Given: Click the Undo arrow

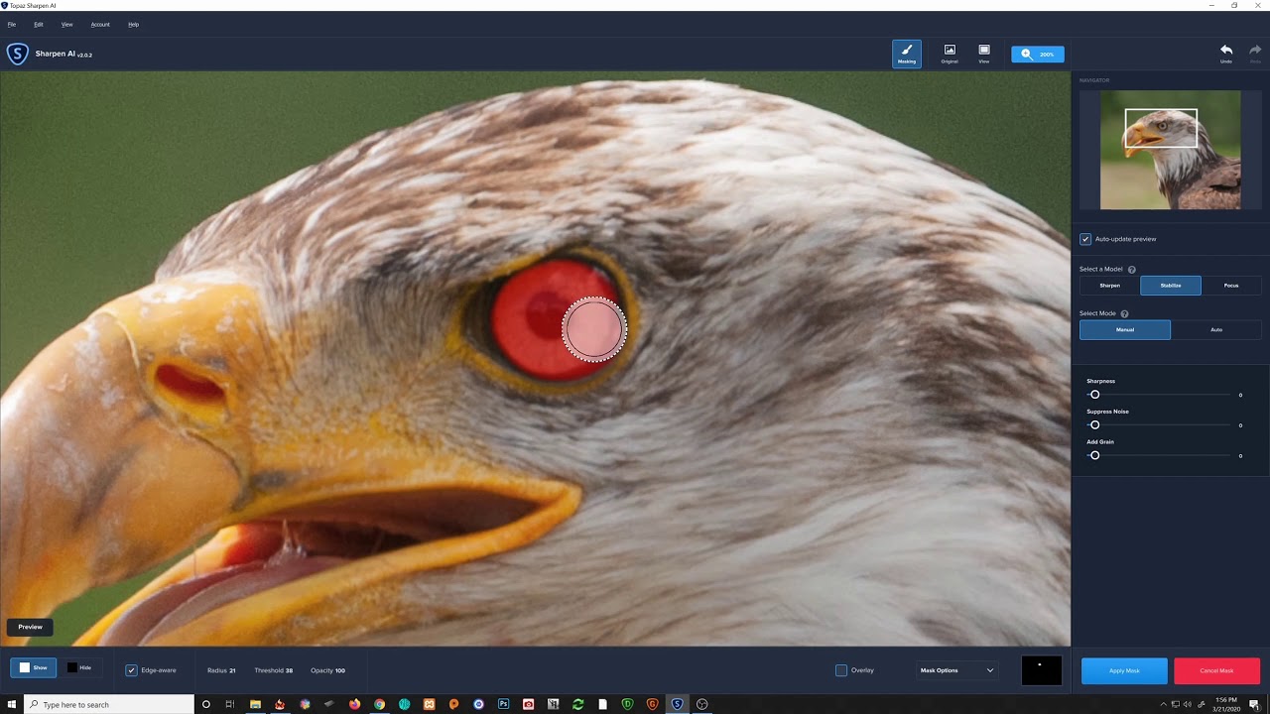Looking at the screenshot, I should (1226, 54).
